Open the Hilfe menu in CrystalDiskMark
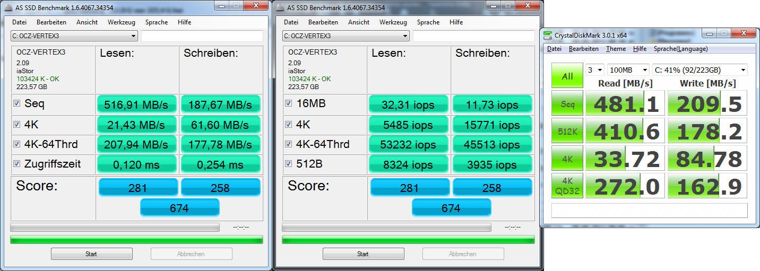The height and width of the screenshot is (271, 760). (x=640, y=49)
